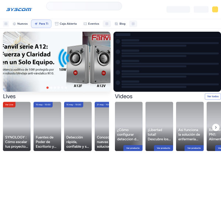Click the red Ver Live badge
This screenshot has width=221, height=221.
coord(9,105)
